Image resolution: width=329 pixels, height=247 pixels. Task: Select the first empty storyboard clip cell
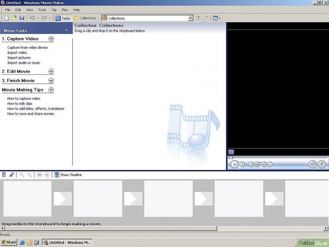coord(28,199)
